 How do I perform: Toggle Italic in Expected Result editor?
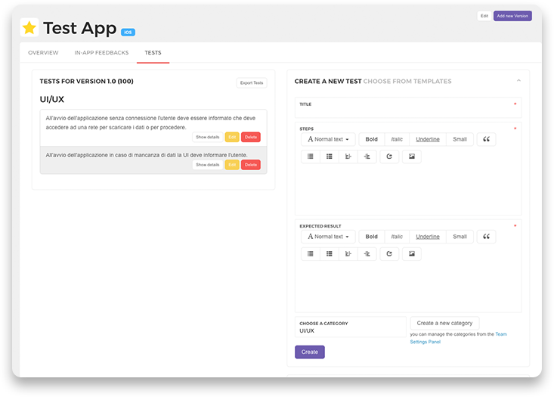pos(397,237)
